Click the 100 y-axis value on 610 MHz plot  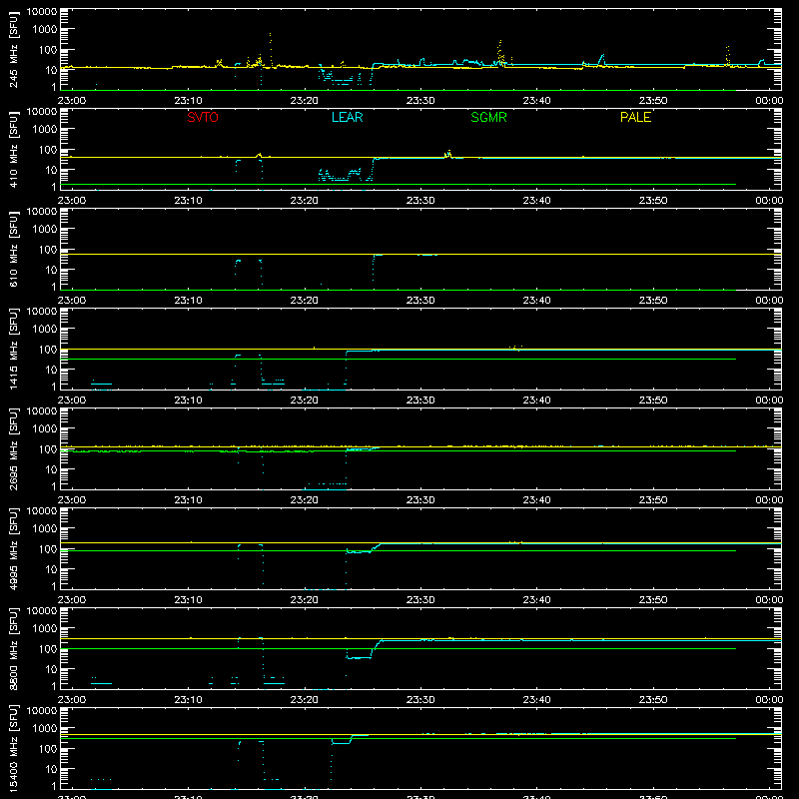(x=48, y=250)
